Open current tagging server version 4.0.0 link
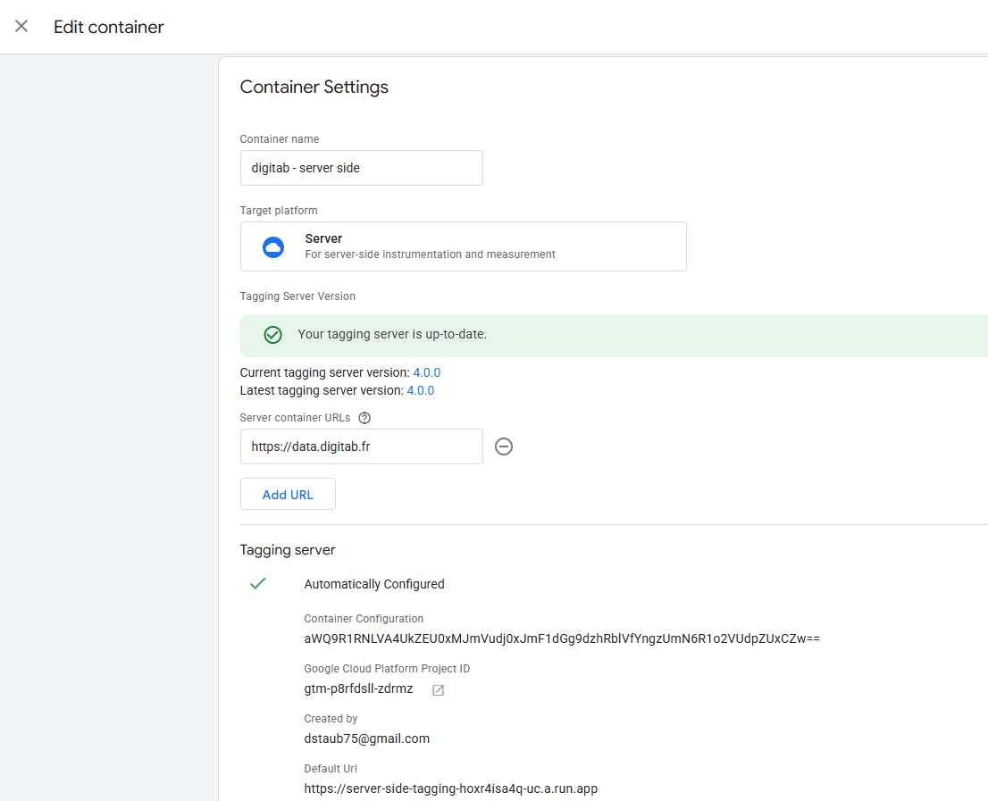This screenshot has width=988, height=801. coord(427,372)
